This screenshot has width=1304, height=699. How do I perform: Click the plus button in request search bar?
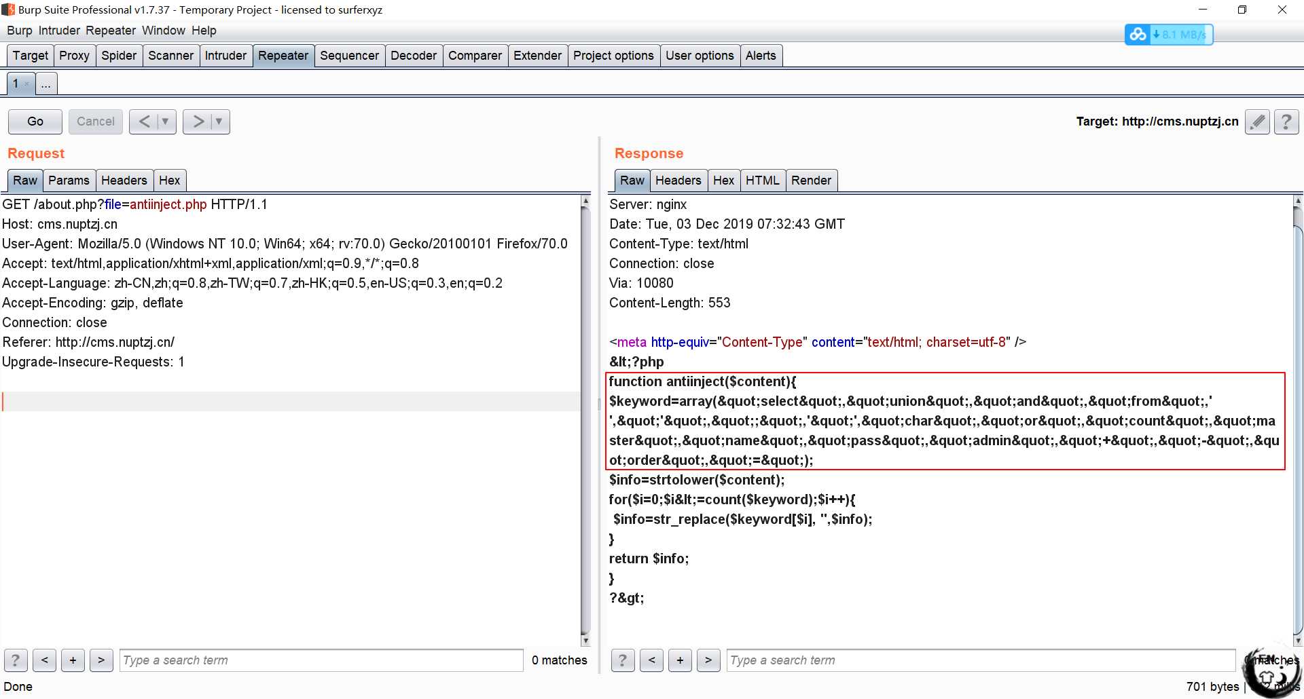[x=73, y=660]
